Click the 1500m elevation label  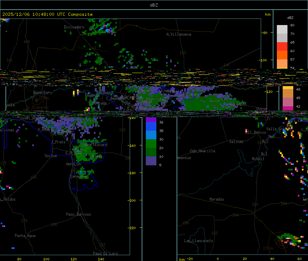coord(44,98)
